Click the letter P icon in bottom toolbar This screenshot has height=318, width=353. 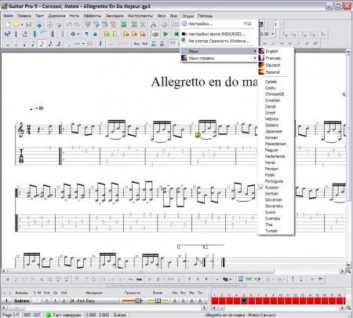pyautogui.click(x=206, y=280)
